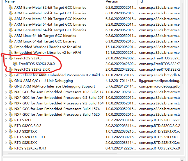Expand NXP GCC 10.2 Build node
This screenshot has width=188, height=161.
point(6,92)
